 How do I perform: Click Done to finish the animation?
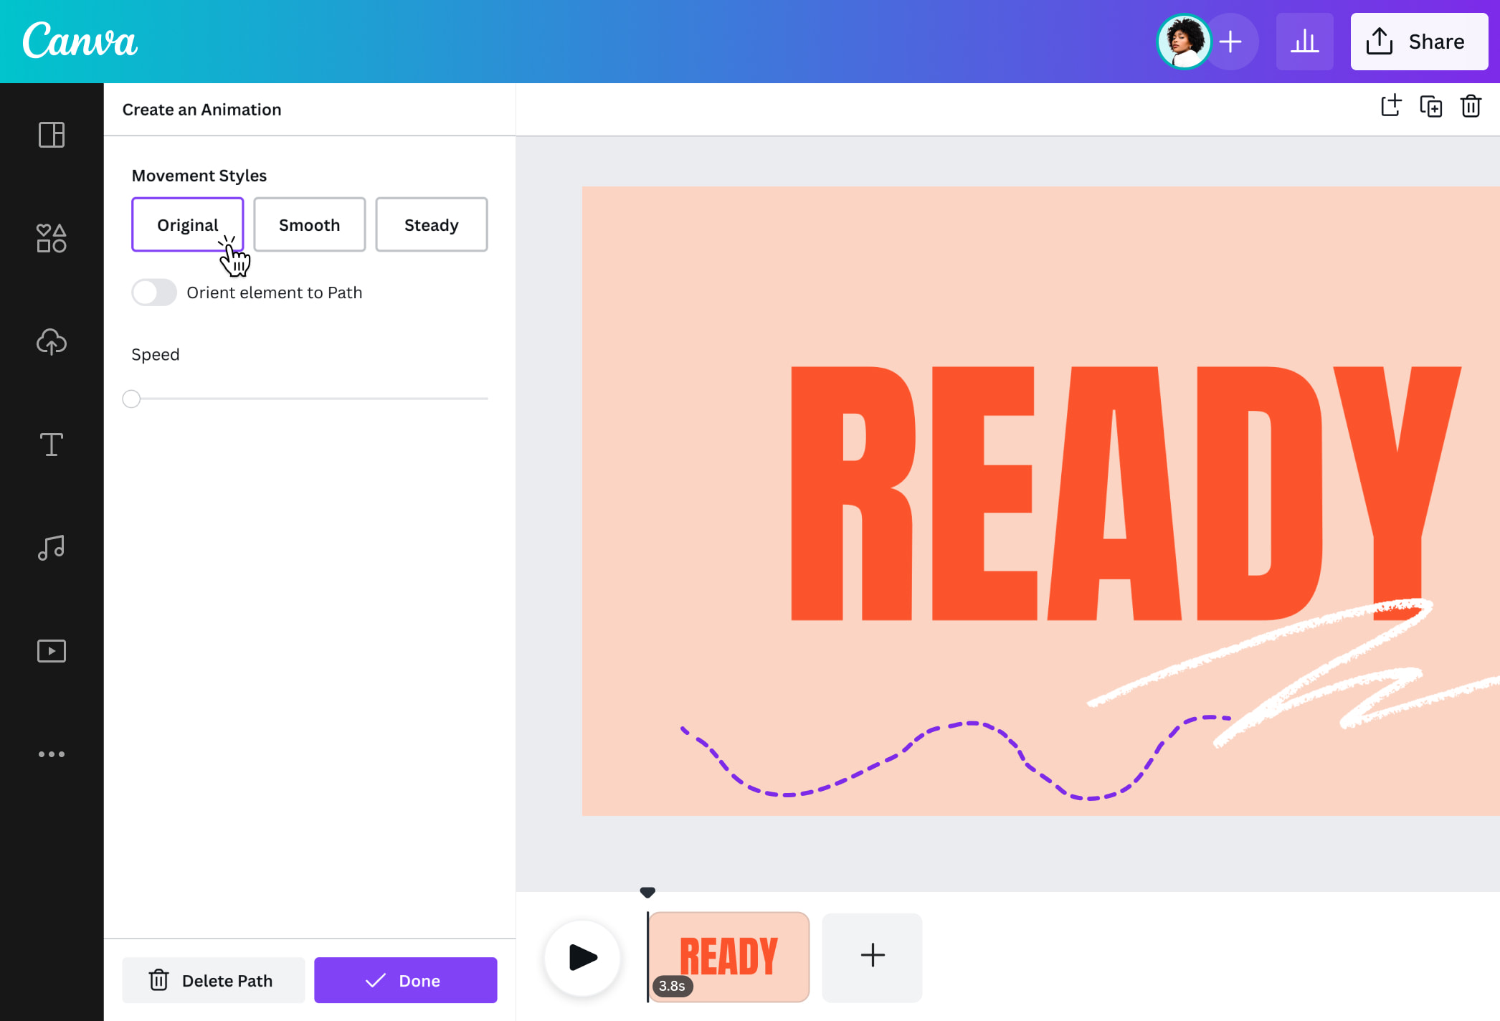click(x=405, y=980)
